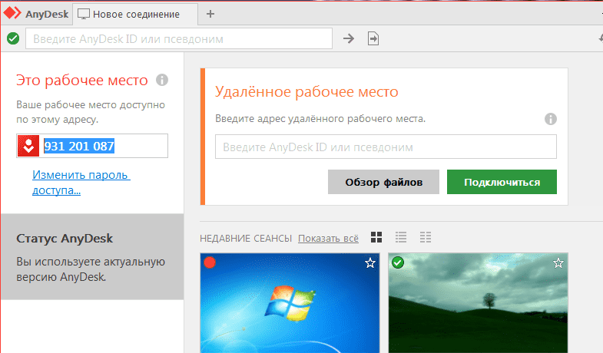The height and width of the screenshot is (353, 603).
Task: Click the Статус AnyDesk heading
Action: [x=65, y=239]
